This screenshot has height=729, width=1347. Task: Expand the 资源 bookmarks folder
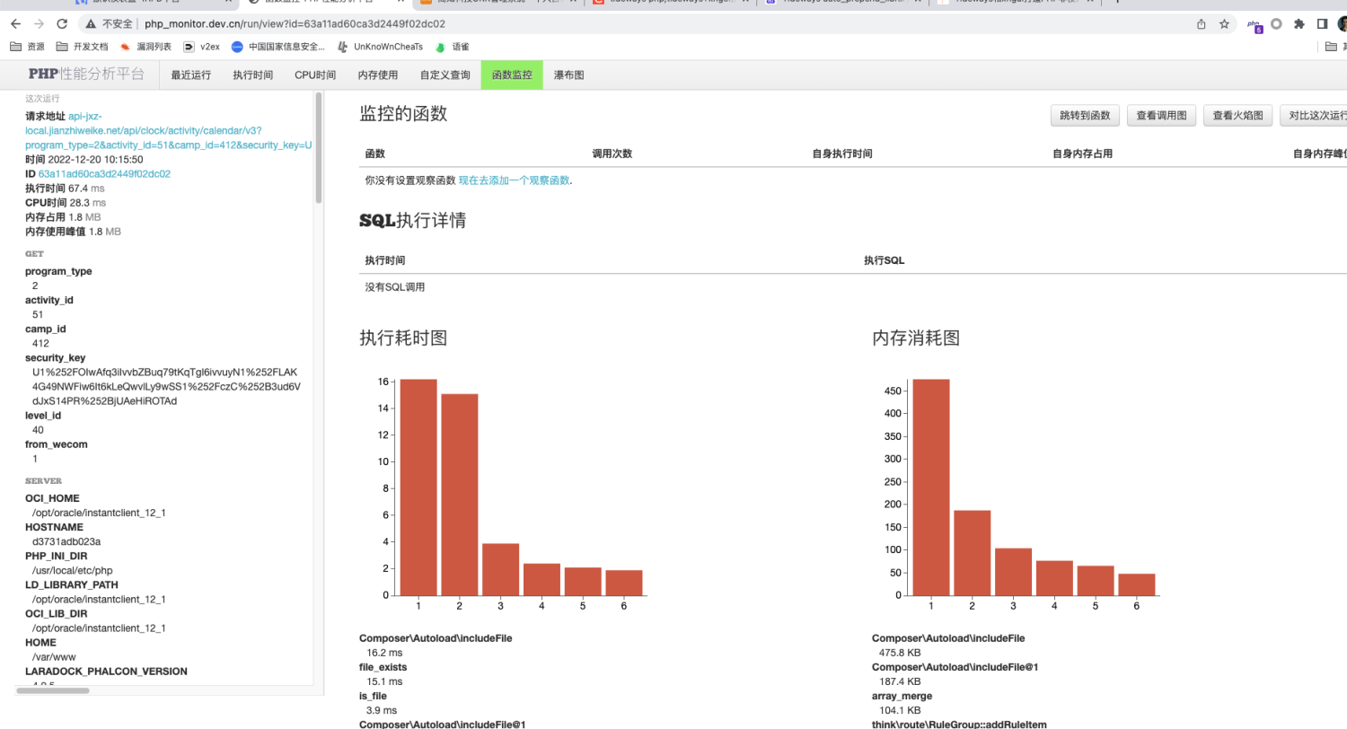(x=27, y=47)
